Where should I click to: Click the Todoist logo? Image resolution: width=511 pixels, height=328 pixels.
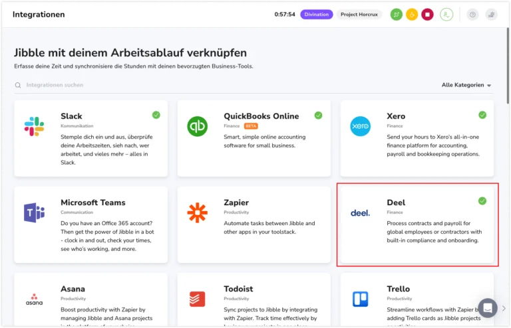point(198,299)
